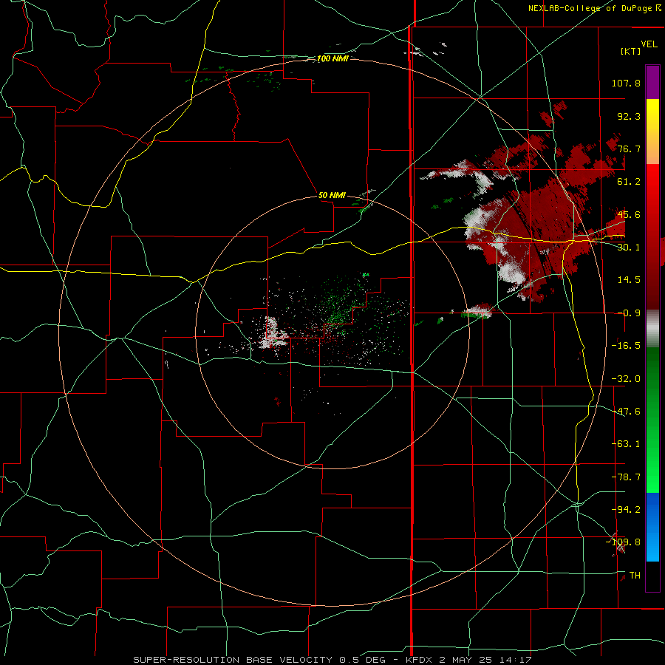Click the 61.2 legend value
The image size is (665, 665).
[629, 182]
